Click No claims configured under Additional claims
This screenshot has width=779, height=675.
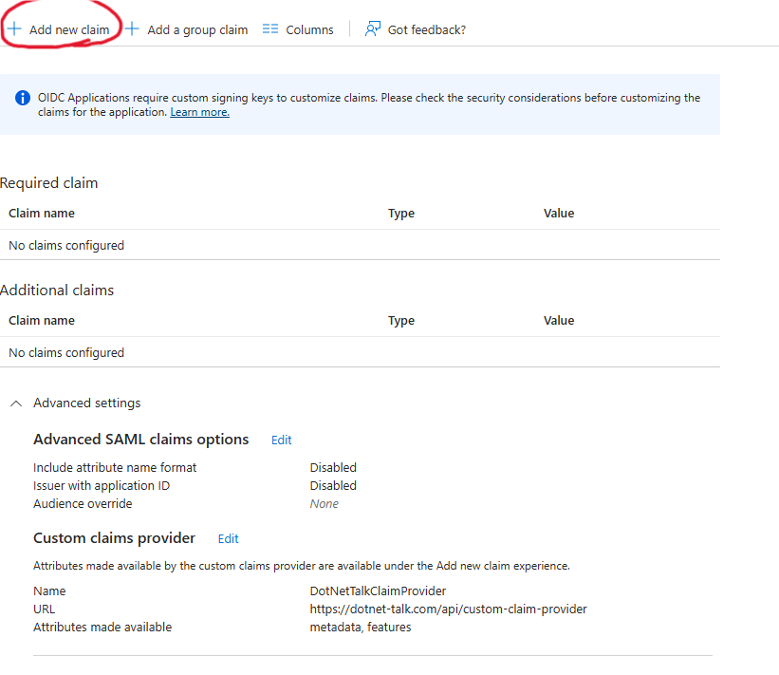[66, 353]
